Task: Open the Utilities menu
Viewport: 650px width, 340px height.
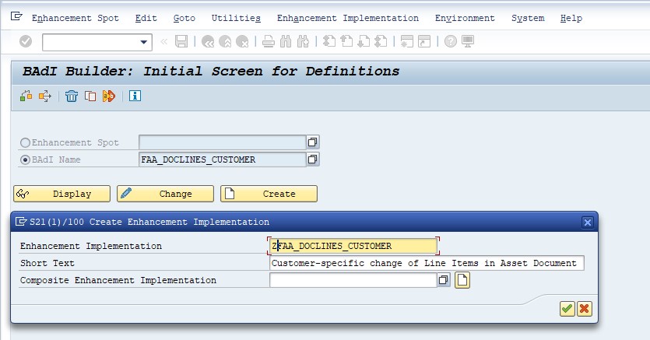Action: coord(236,18)
